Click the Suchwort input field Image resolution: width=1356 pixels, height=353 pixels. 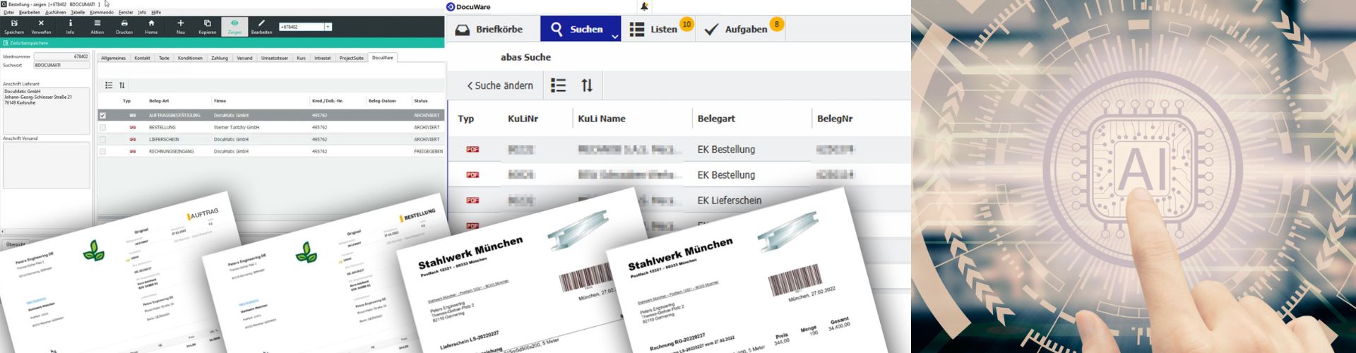point(61,65)
